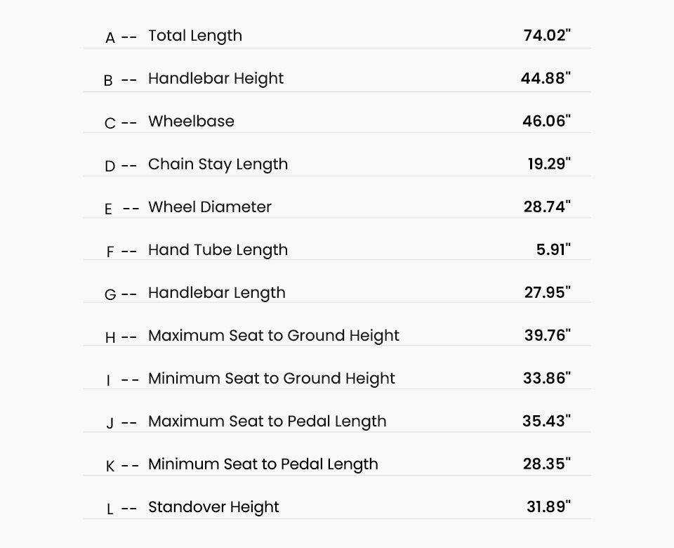Click the 5.91" hand tube value
The image size is (674, 548).
(554, 249)
